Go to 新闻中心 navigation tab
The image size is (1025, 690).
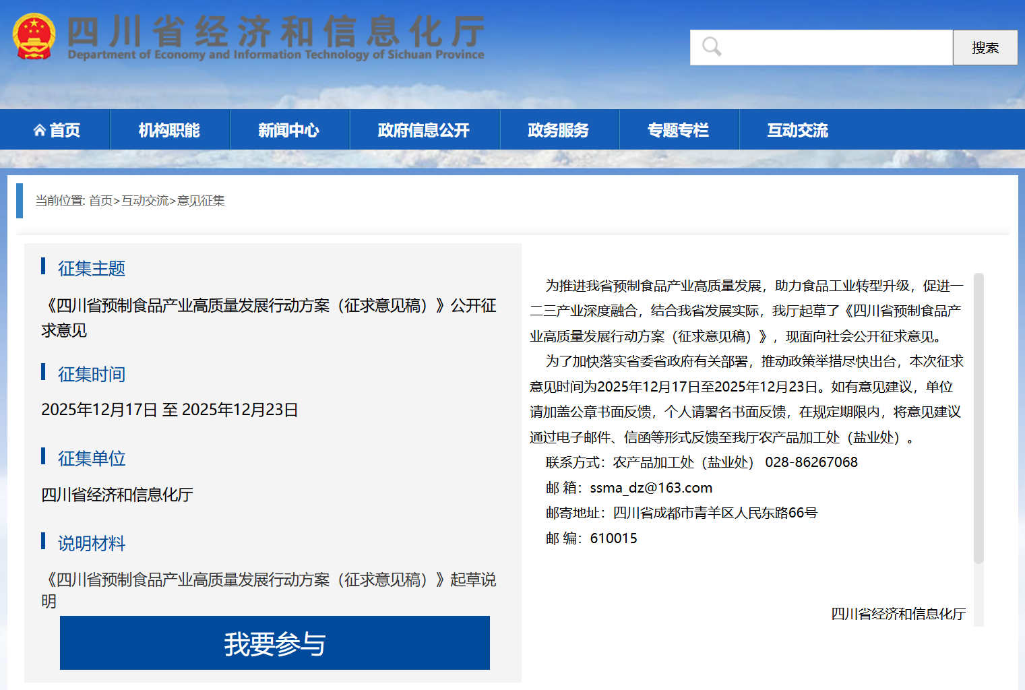point(288,130)
